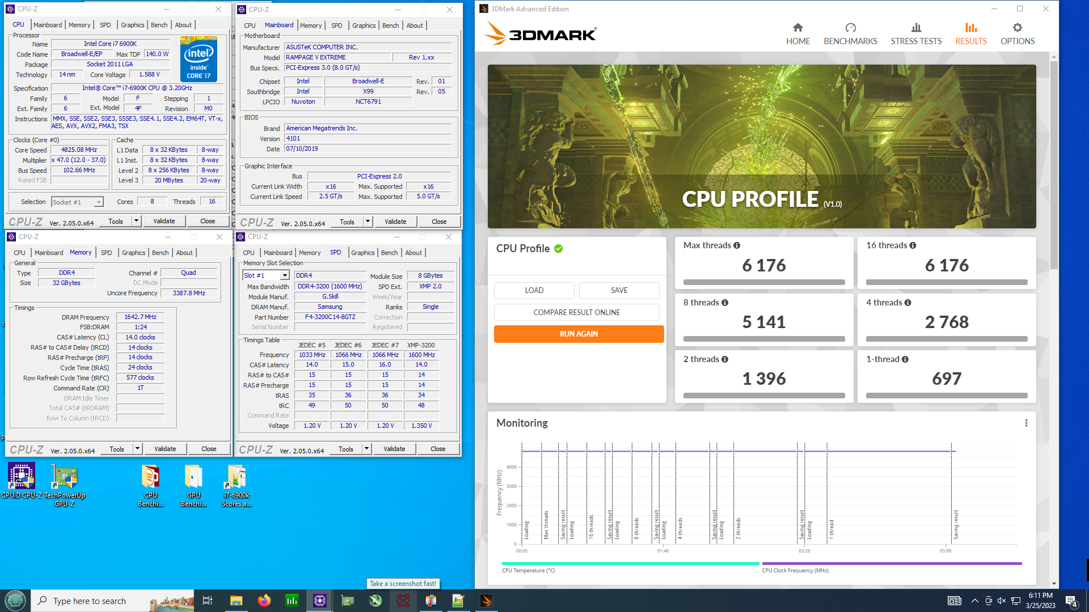Click the Windows Start button
This screenshot has height=612, width=1089.
pyautogui.click(x=15, y=601)
